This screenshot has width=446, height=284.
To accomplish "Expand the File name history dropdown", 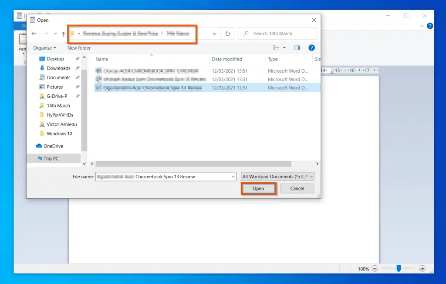I will 233,177.
